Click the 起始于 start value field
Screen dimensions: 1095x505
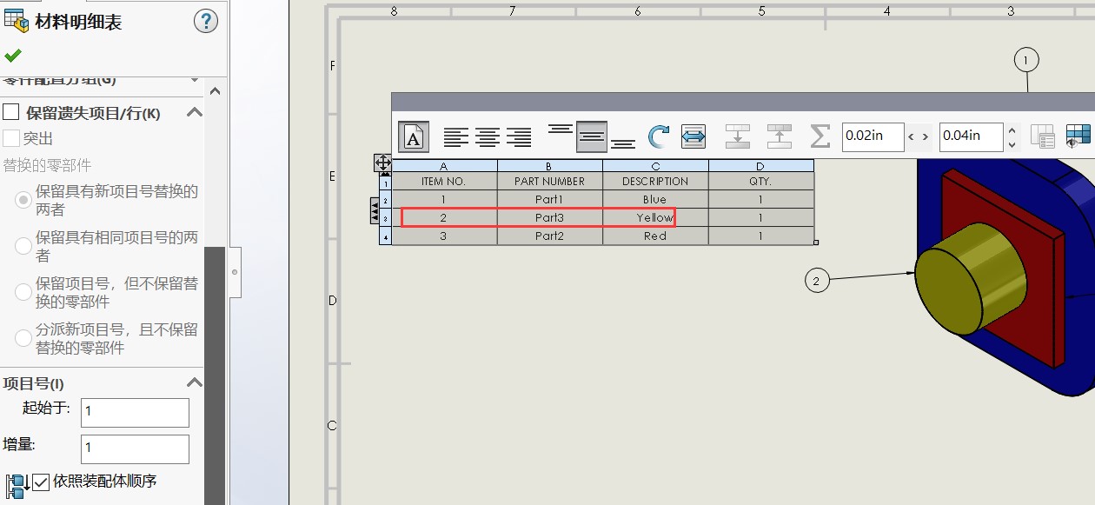135,412
